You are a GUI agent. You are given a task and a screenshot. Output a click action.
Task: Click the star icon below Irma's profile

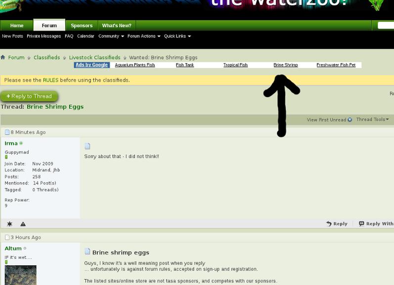[x=9, y=224]
